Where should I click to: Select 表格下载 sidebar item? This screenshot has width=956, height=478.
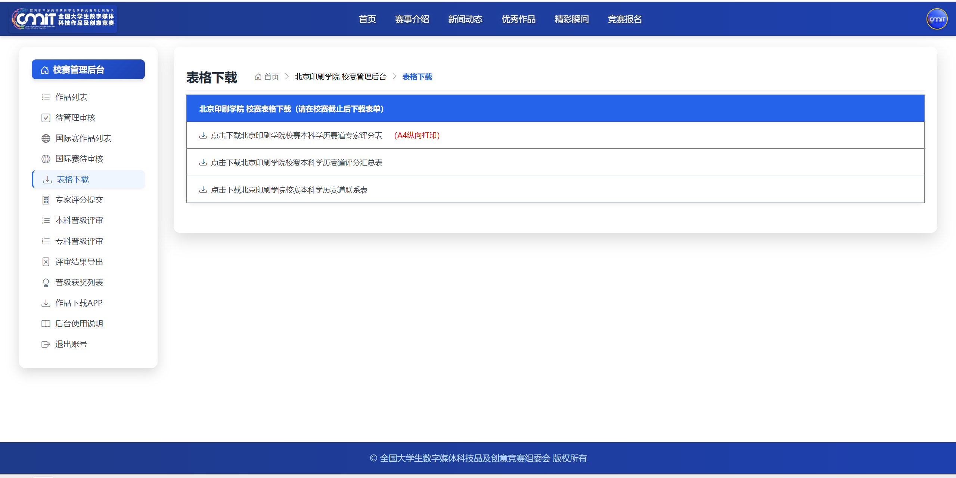tap(88, 179)
